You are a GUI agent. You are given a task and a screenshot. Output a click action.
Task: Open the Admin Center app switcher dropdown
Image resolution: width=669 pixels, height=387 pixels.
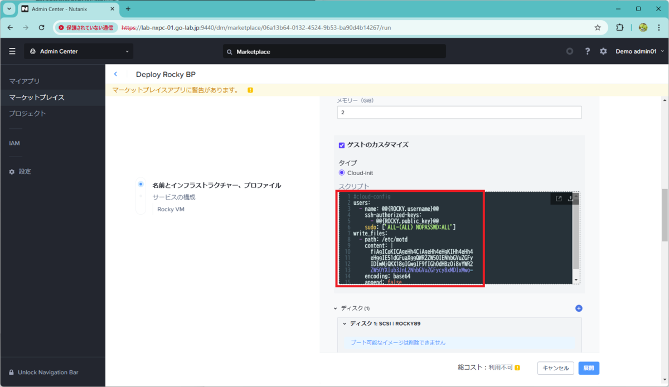(79, 51)
